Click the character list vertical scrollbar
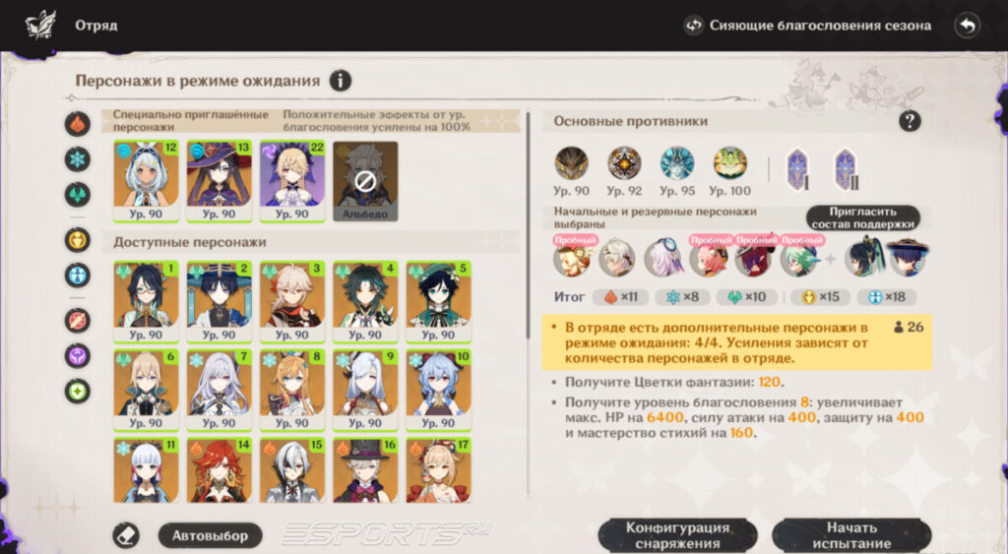The image size is (1008, 554). point(529,225)
